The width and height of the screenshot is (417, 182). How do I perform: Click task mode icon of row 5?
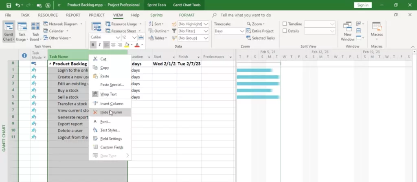coord(34,97)
